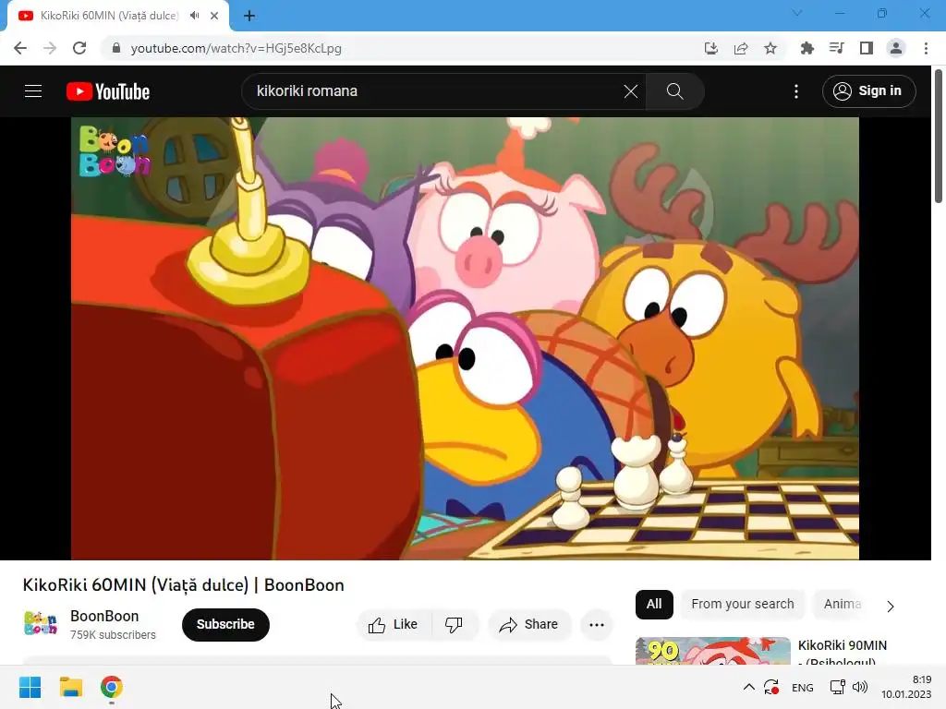Click the sync tray icon

[771, 687]
